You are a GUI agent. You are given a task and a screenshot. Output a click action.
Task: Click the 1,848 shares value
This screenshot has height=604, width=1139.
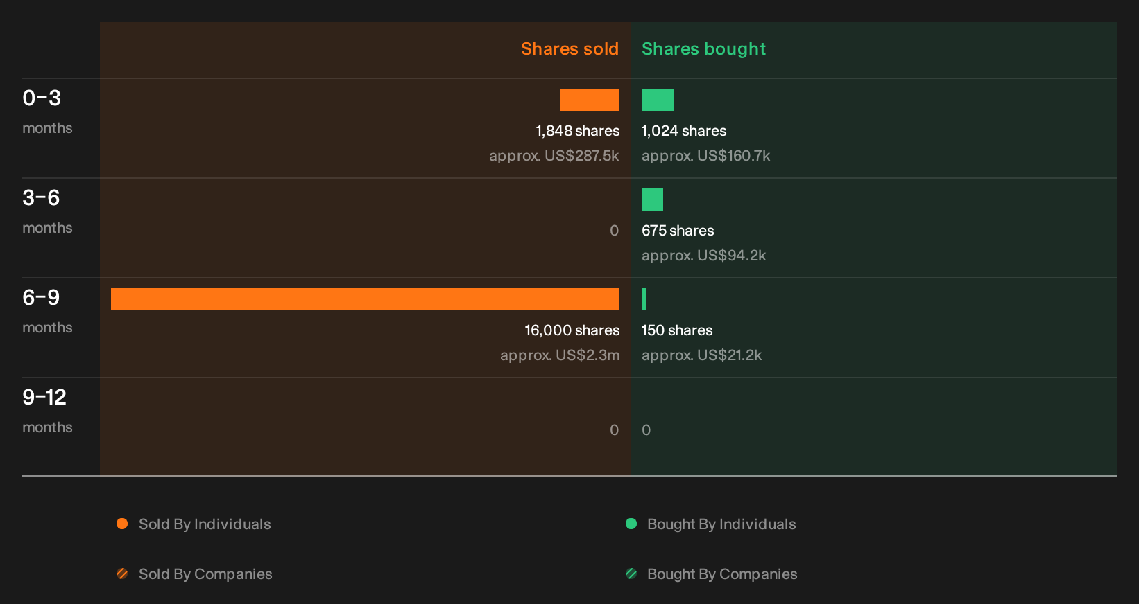click(577, 131)
